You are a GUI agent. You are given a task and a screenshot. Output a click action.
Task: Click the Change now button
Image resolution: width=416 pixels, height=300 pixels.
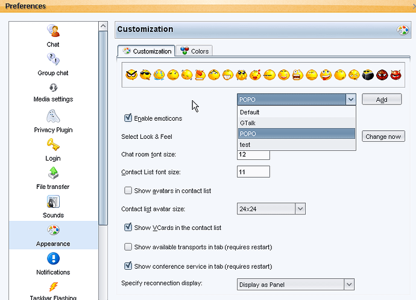(x=383, y=136)
